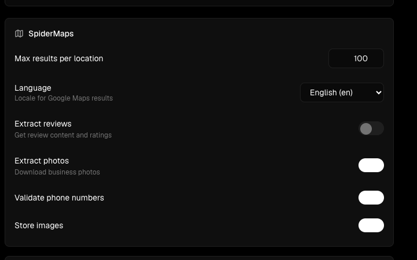
Task: Click 'Get review content and ratings' text
Action: tap(63, 135)
